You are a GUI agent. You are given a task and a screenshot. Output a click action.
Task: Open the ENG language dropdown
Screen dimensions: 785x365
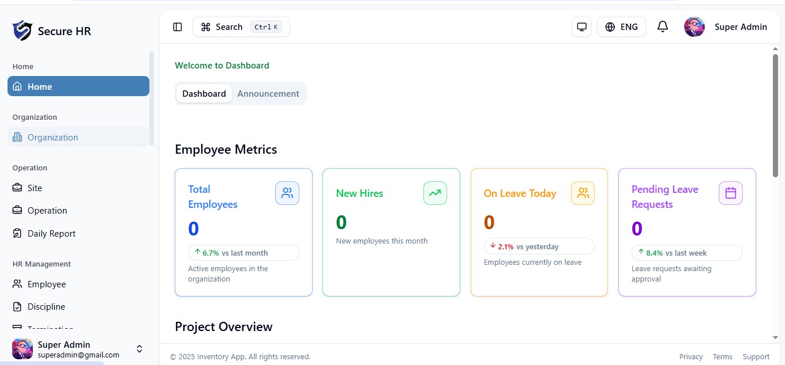(x=621, y=27)
